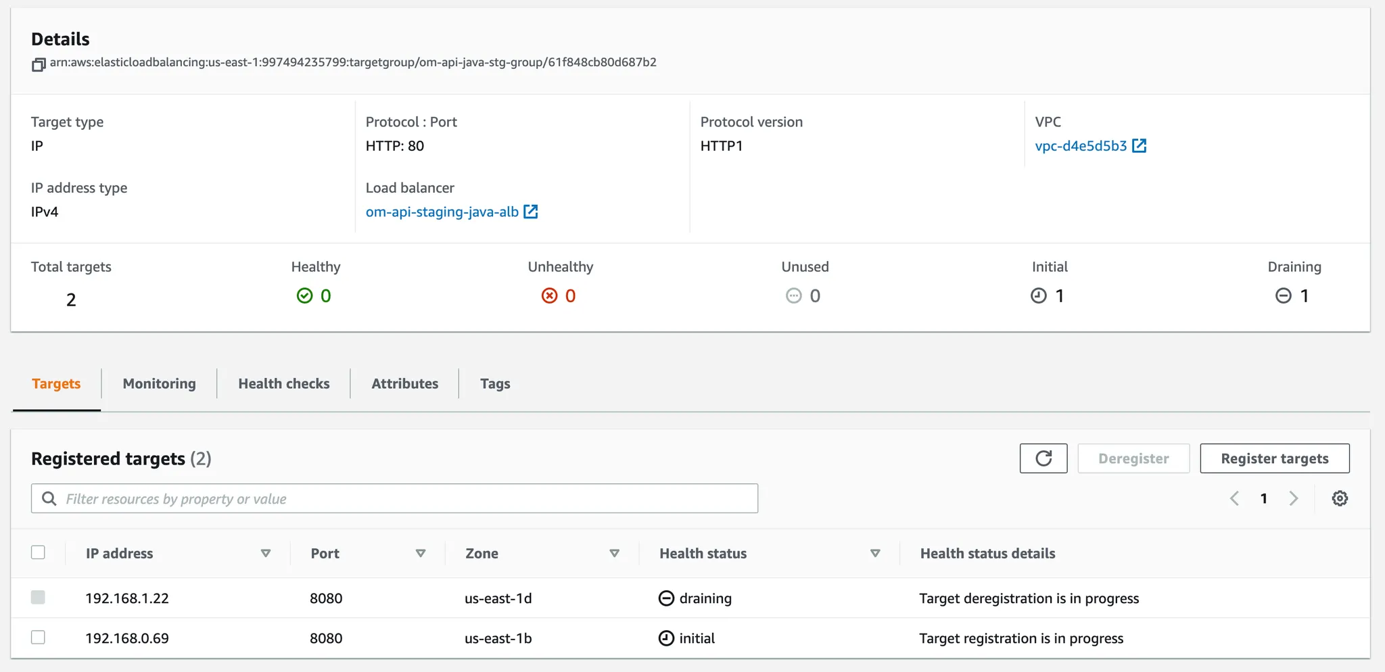Click load balancer external link icon
This screenshot has height=672, width=1385.
tap(531, 212)
